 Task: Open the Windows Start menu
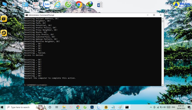coord(2,107)
